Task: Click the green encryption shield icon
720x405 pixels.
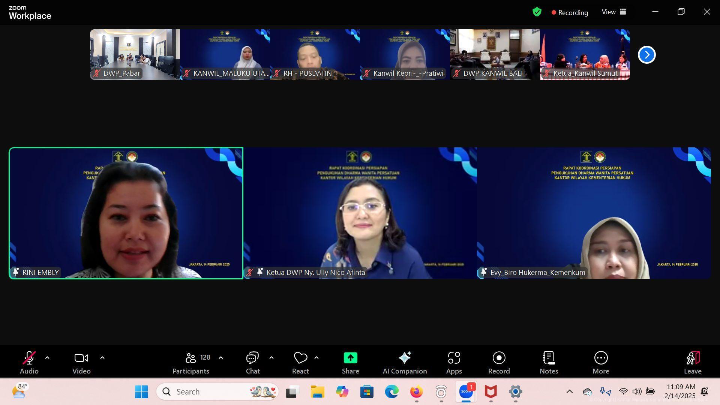Action: coord(537,12)
